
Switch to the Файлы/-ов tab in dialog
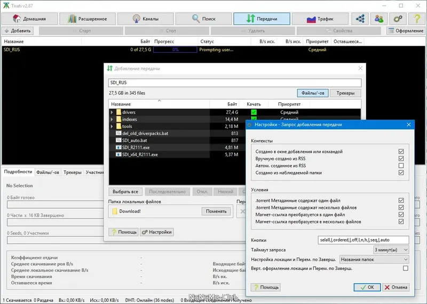click(313, 93)
